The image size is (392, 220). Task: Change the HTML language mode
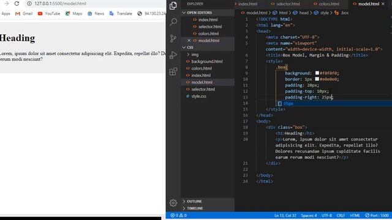coord(355,215)
